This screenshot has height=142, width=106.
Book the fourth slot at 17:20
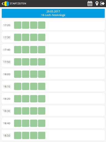tap(42, 25)
